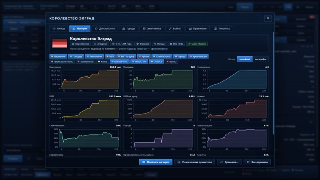The image size is (320, 180).
Task: Click the crown icon on Правители tab
Action: point(190,28)
